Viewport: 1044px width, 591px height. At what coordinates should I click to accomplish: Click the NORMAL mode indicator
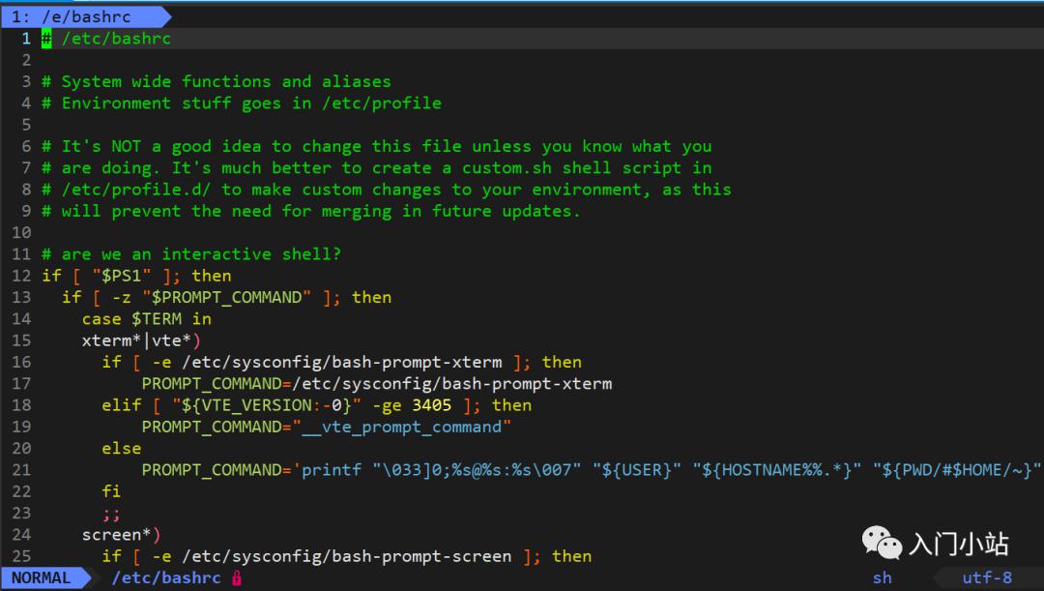click(42, 577)
